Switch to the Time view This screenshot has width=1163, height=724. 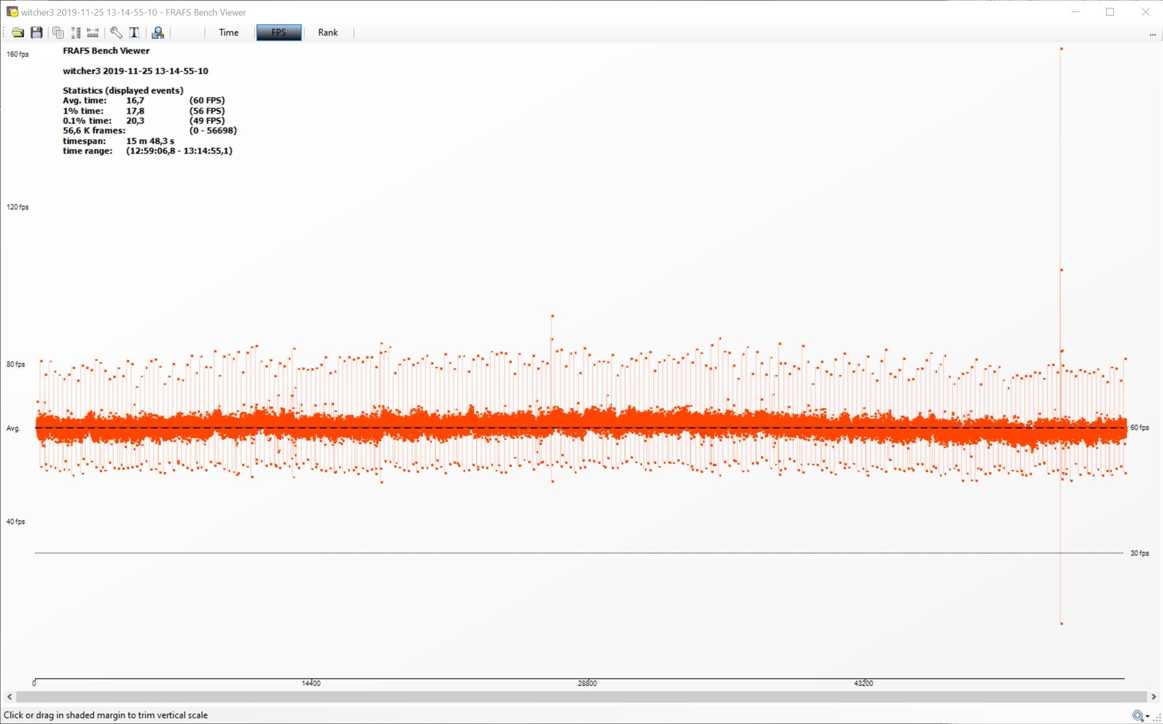(228, 33)
